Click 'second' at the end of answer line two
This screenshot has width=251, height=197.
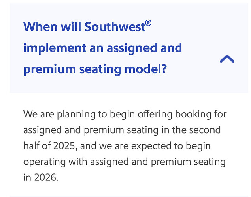pos(205,130)
